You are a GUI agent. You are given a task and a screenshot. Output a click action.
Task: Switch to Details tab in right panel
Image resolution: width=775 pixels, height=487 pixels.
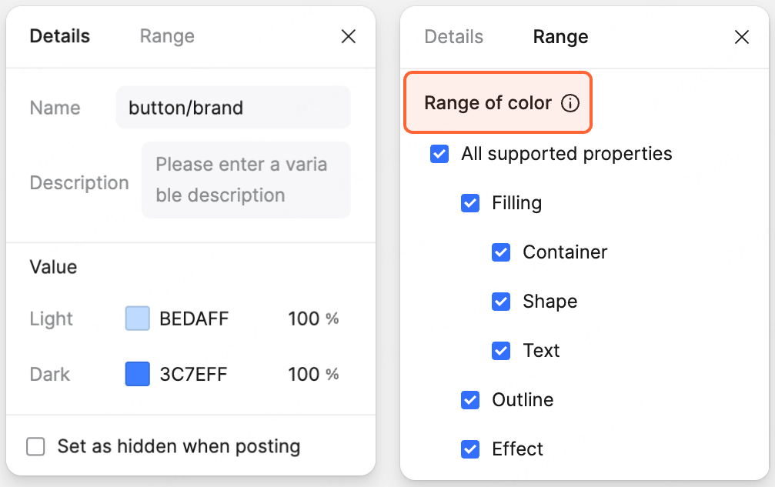[454, 37]
